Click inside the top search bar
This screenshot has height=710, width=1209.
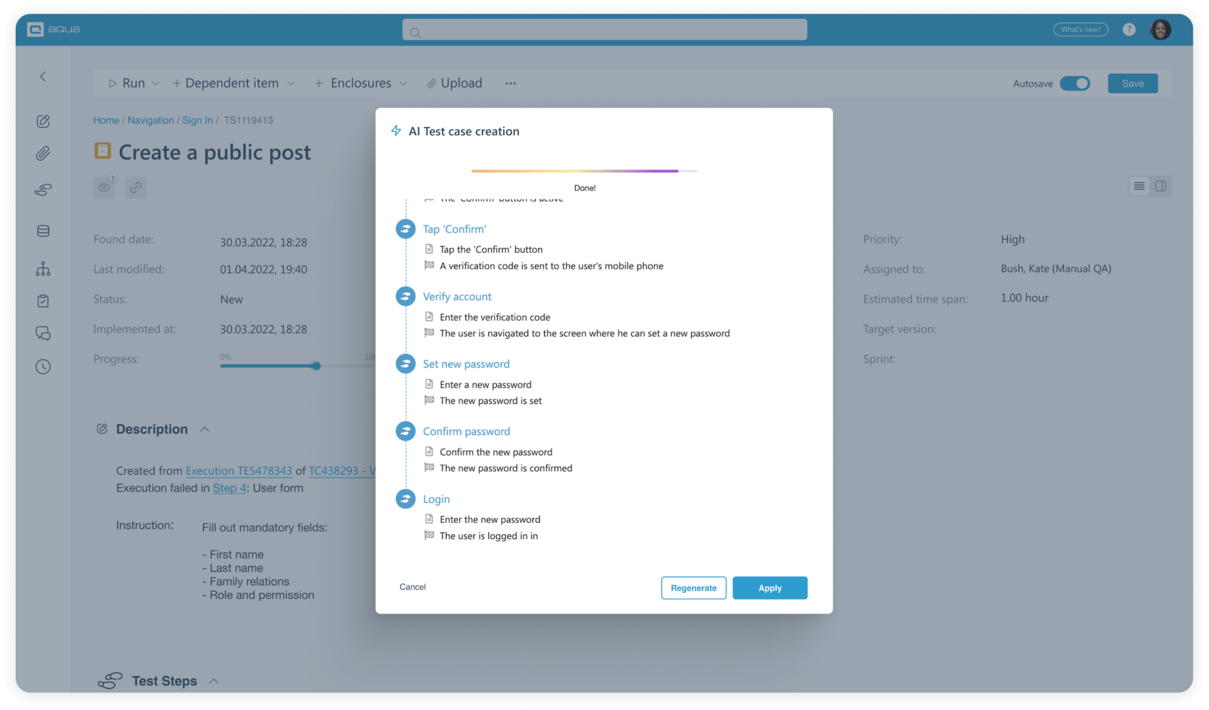(x=604, y=29)
